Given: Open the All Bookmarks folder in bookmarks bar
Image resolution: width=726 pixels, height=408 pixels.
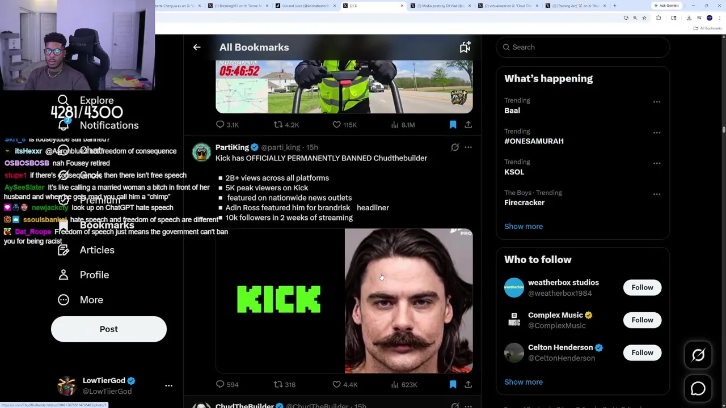Looking at the screenshot, I should 708,28.
